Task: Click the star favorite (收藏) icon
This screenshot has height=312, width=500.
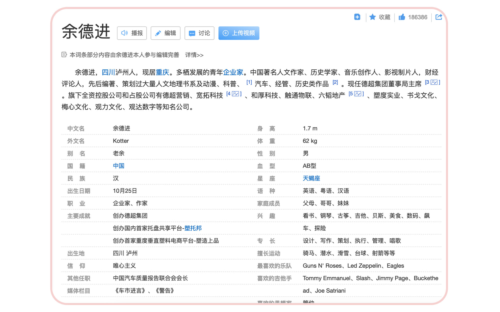Action: [372, 17]
